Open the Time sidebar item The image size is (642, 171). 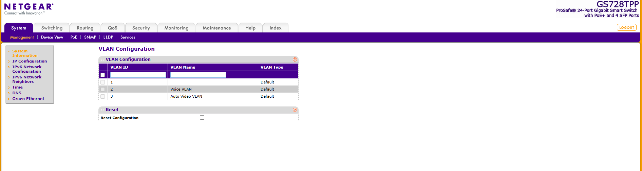[x=17, y=87]
